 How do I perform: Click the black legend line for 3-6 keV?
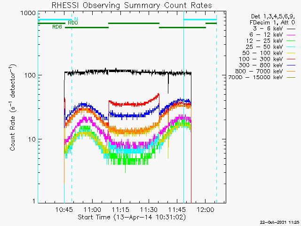(291, 29)
